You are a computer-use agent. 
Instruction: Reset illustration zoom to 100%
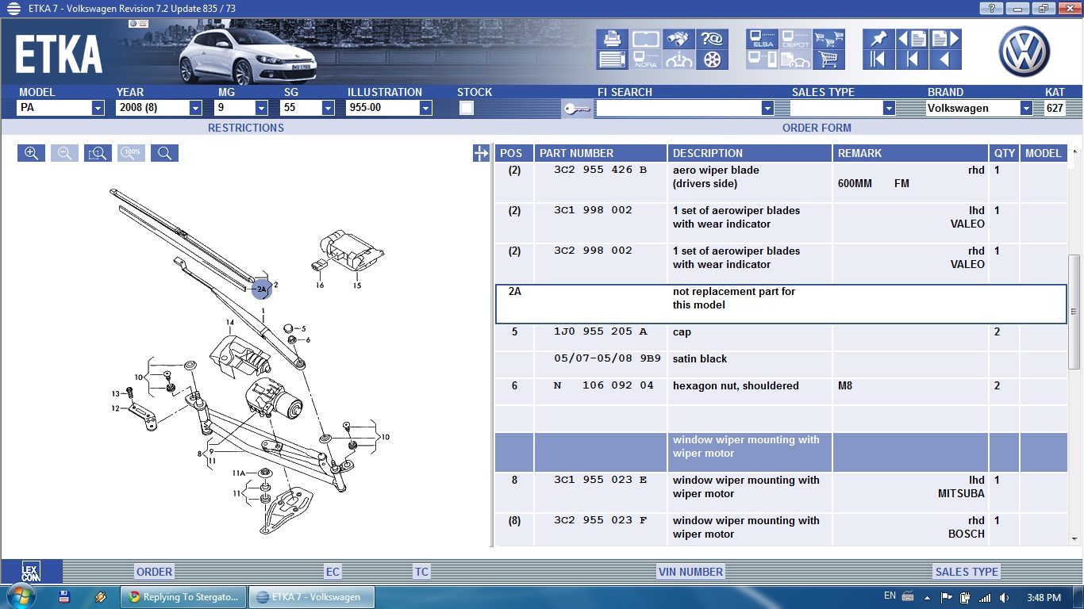(x=131, y=153)
